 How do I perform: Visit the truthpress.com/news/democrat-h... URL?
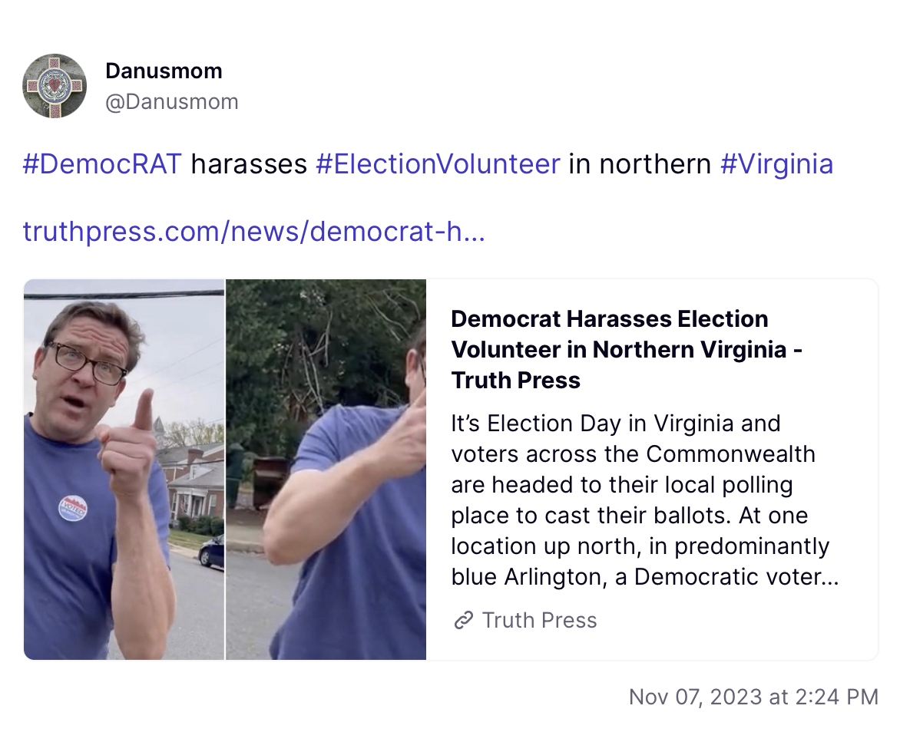pos(253,232)
